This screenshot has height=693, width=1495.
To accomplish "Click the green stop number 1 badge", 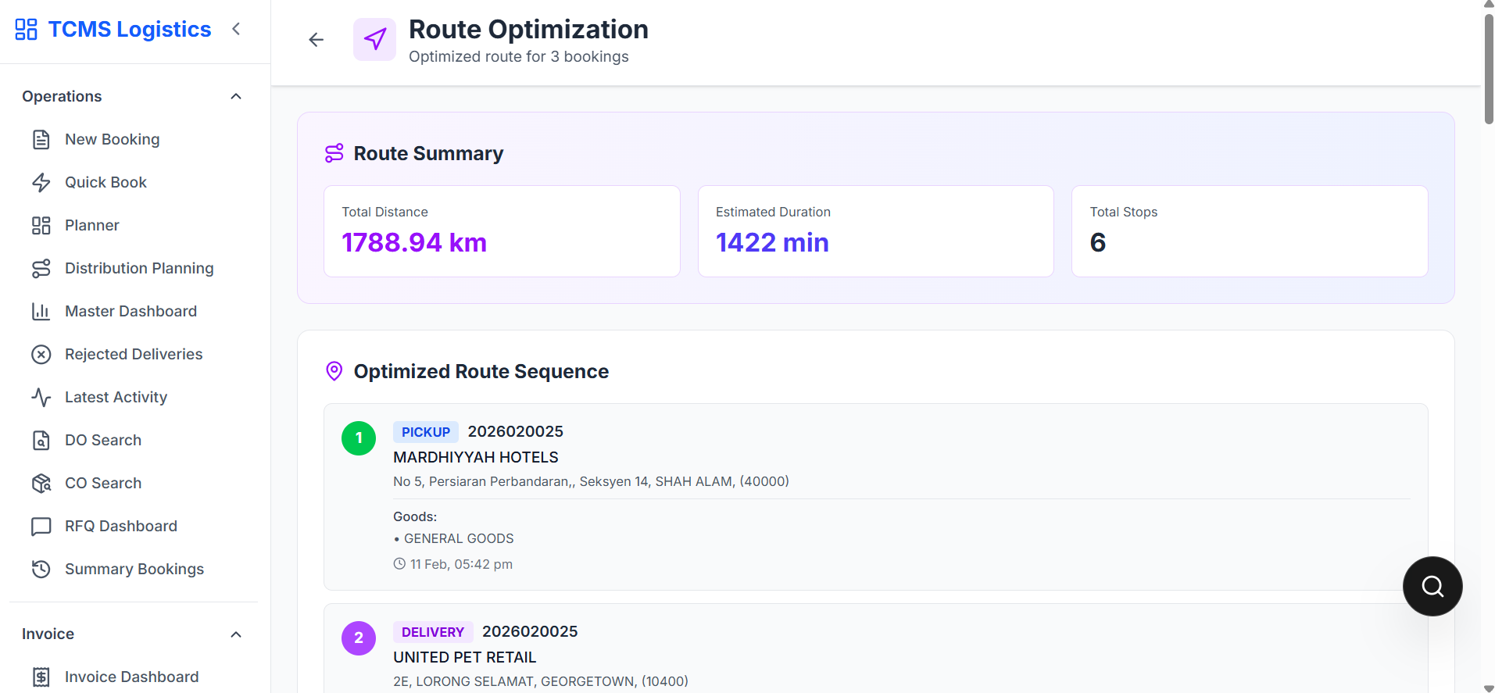I will 359,438.
